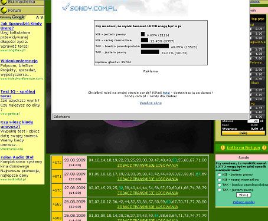Open the 'Test IQ - spróbuj teraz' ad
Viewport: 268px width, 221px height.
click(x=18, y=94)
